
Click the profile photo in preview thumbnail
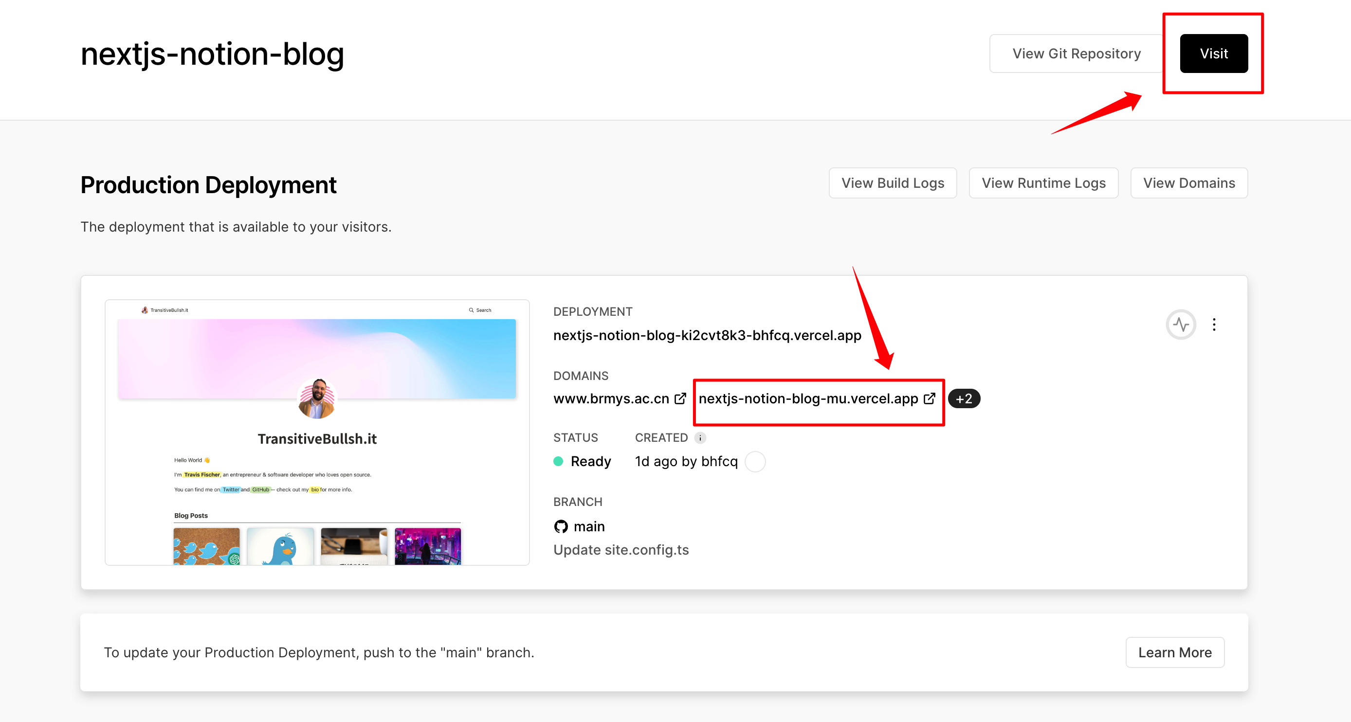tap(317, 398)
